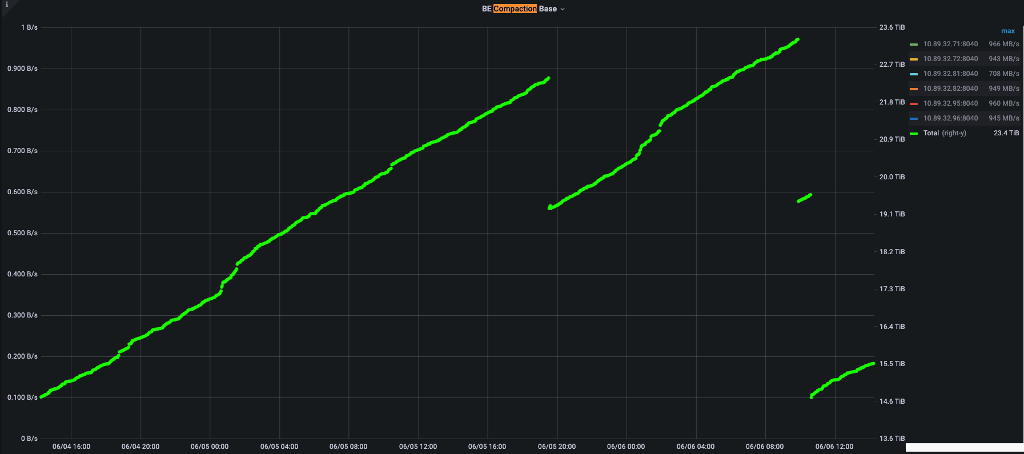Click the bright green Total series swatch
Viewport: 1024px width, 454px height.
pos(914,134)
